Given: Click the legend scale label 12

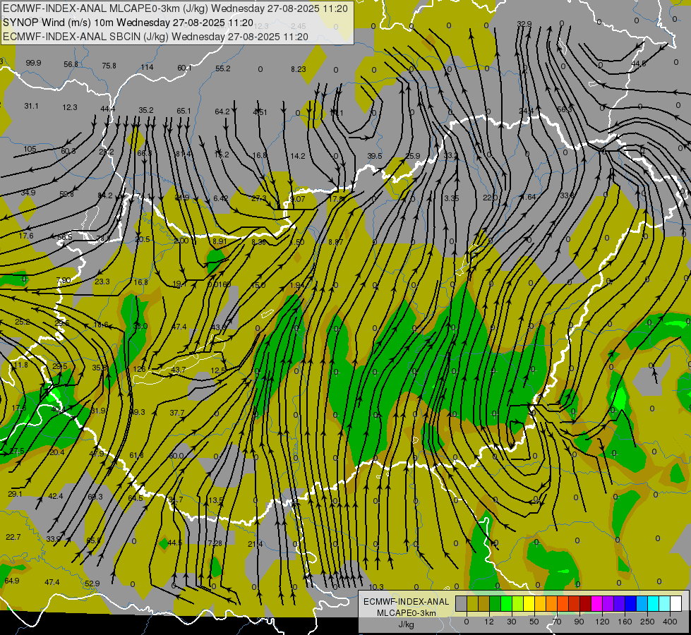Looking at the screenshot, I should 489,622.
